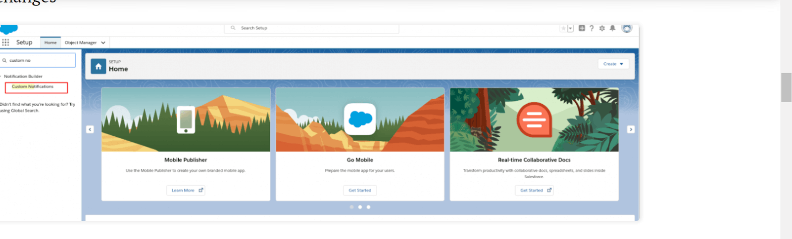Open the Create dropdown menu
This screenshot has width=792, height=239.
(x=613, y=64)
